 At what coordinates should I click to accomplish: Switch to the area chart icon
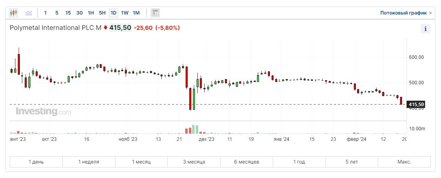(x=29, y=13)
